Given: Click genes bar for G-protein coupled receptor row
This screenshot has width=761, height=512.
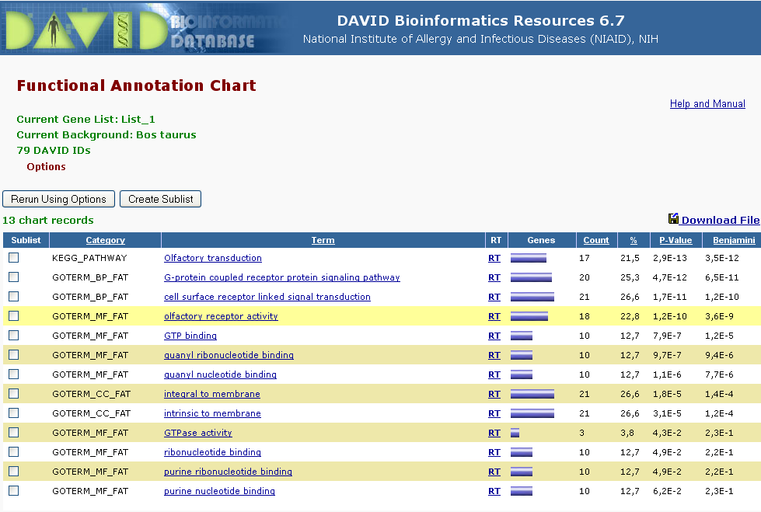Looking at the screenshot, I should [531, 277].
